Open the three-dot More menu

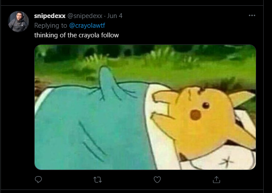(x=252, y=15)
